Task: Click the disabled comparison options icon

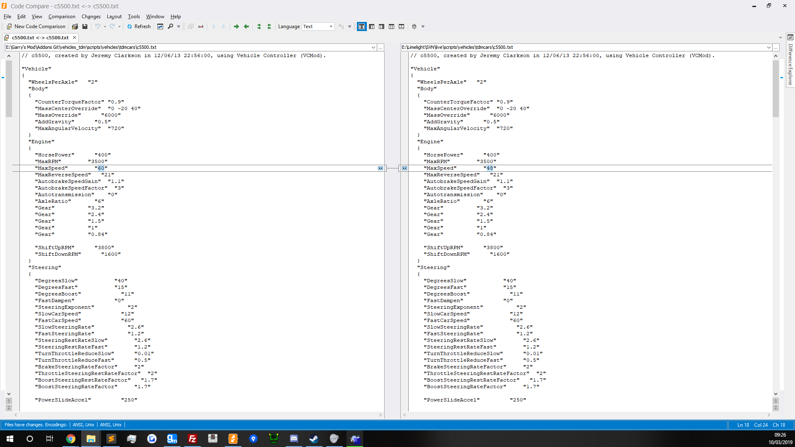Action: tap(341, 26)
